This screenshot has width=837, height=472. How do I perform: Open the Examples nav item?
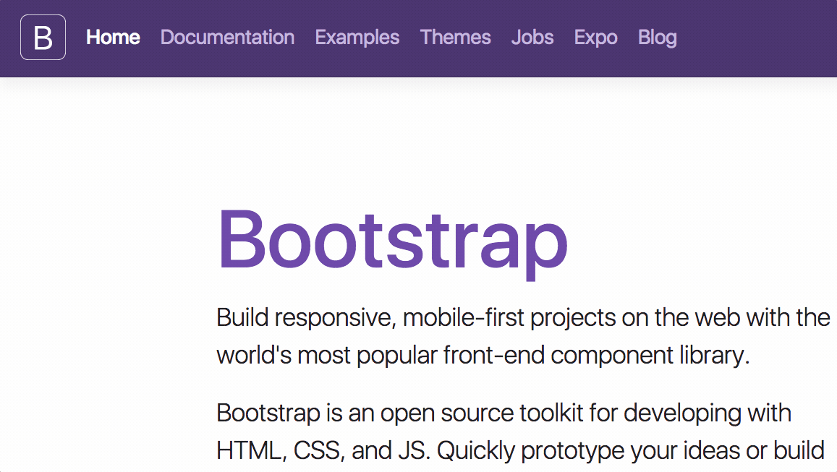pos(357,38)
